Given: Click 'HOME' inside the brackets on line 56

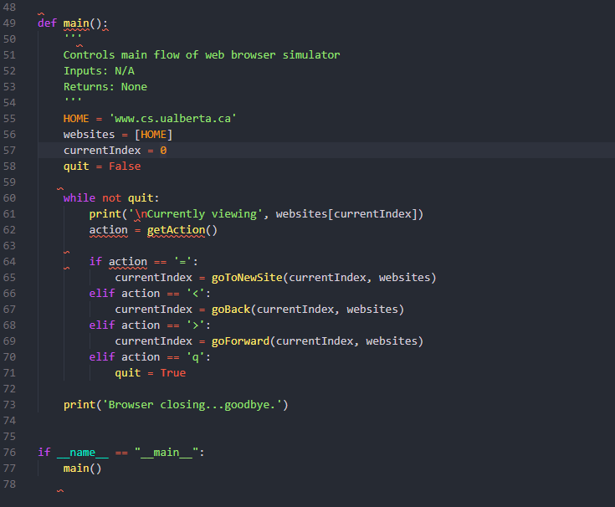Looking at the screenshot, I should coord(153,135).
